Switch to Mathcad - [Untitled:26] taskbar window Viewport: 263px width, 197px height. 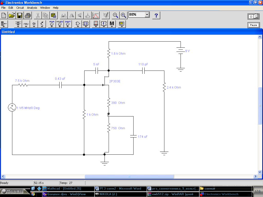point(68,189)
